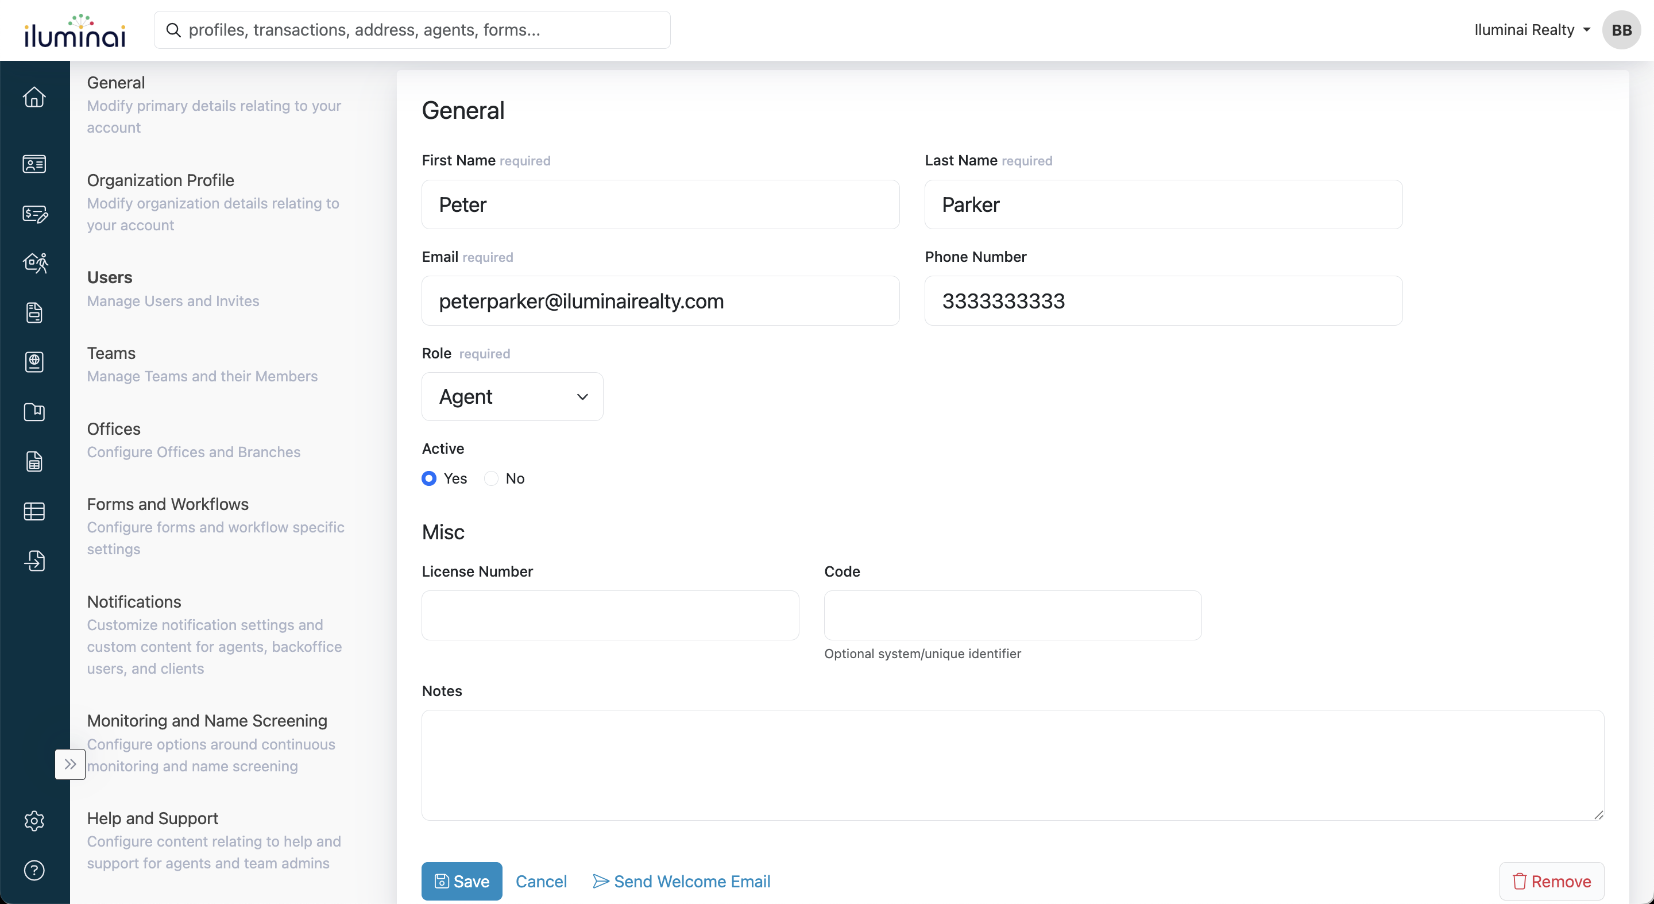Viewport: 1654px width, 904px height.
Task: Expand the Iluminai Realty organization menu
Action: coord(1531,30)
